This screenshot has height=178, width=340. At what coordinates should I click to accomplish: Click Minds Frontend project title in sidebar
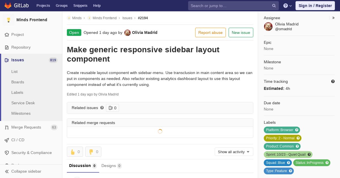32,20
